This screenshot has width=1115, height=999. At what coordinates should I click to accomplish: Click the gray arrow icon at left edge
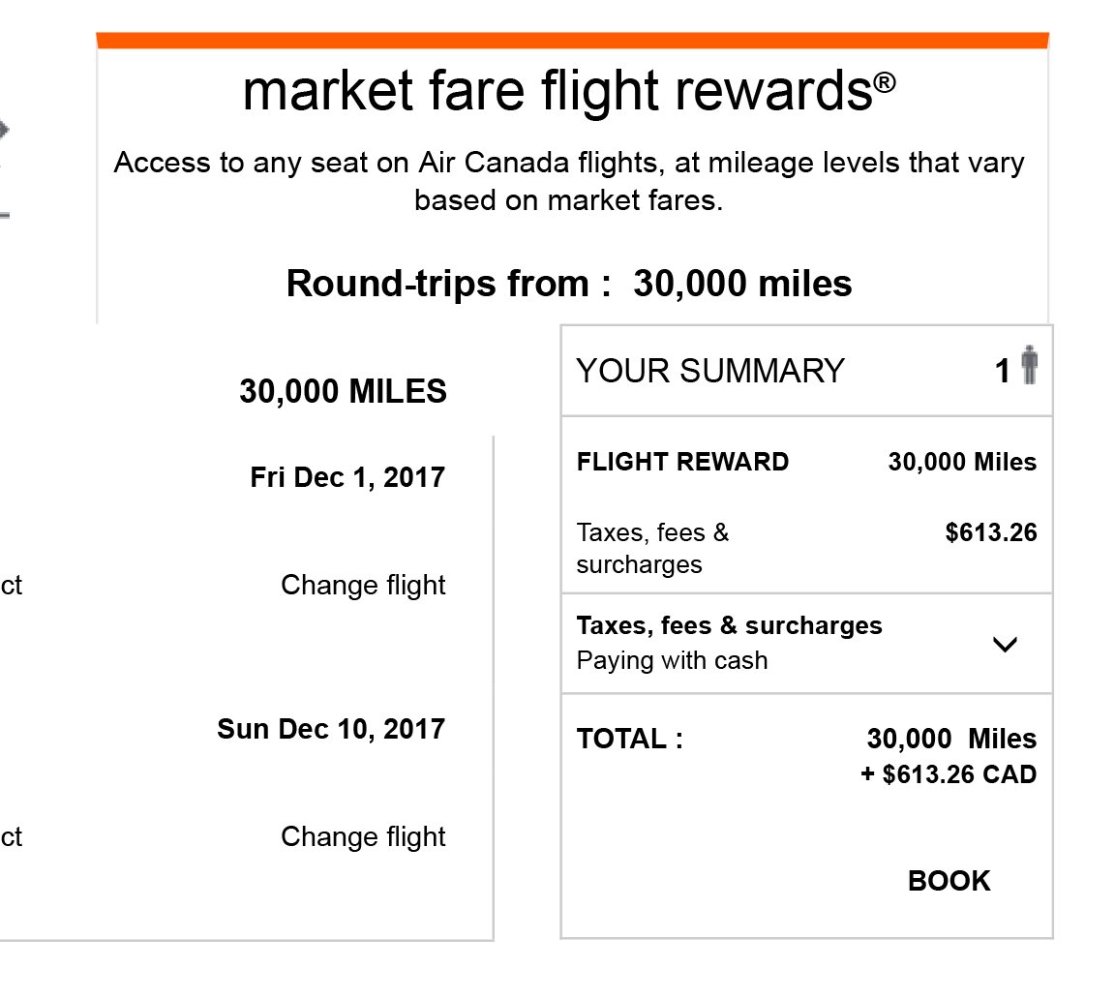(x=4, y=129)
